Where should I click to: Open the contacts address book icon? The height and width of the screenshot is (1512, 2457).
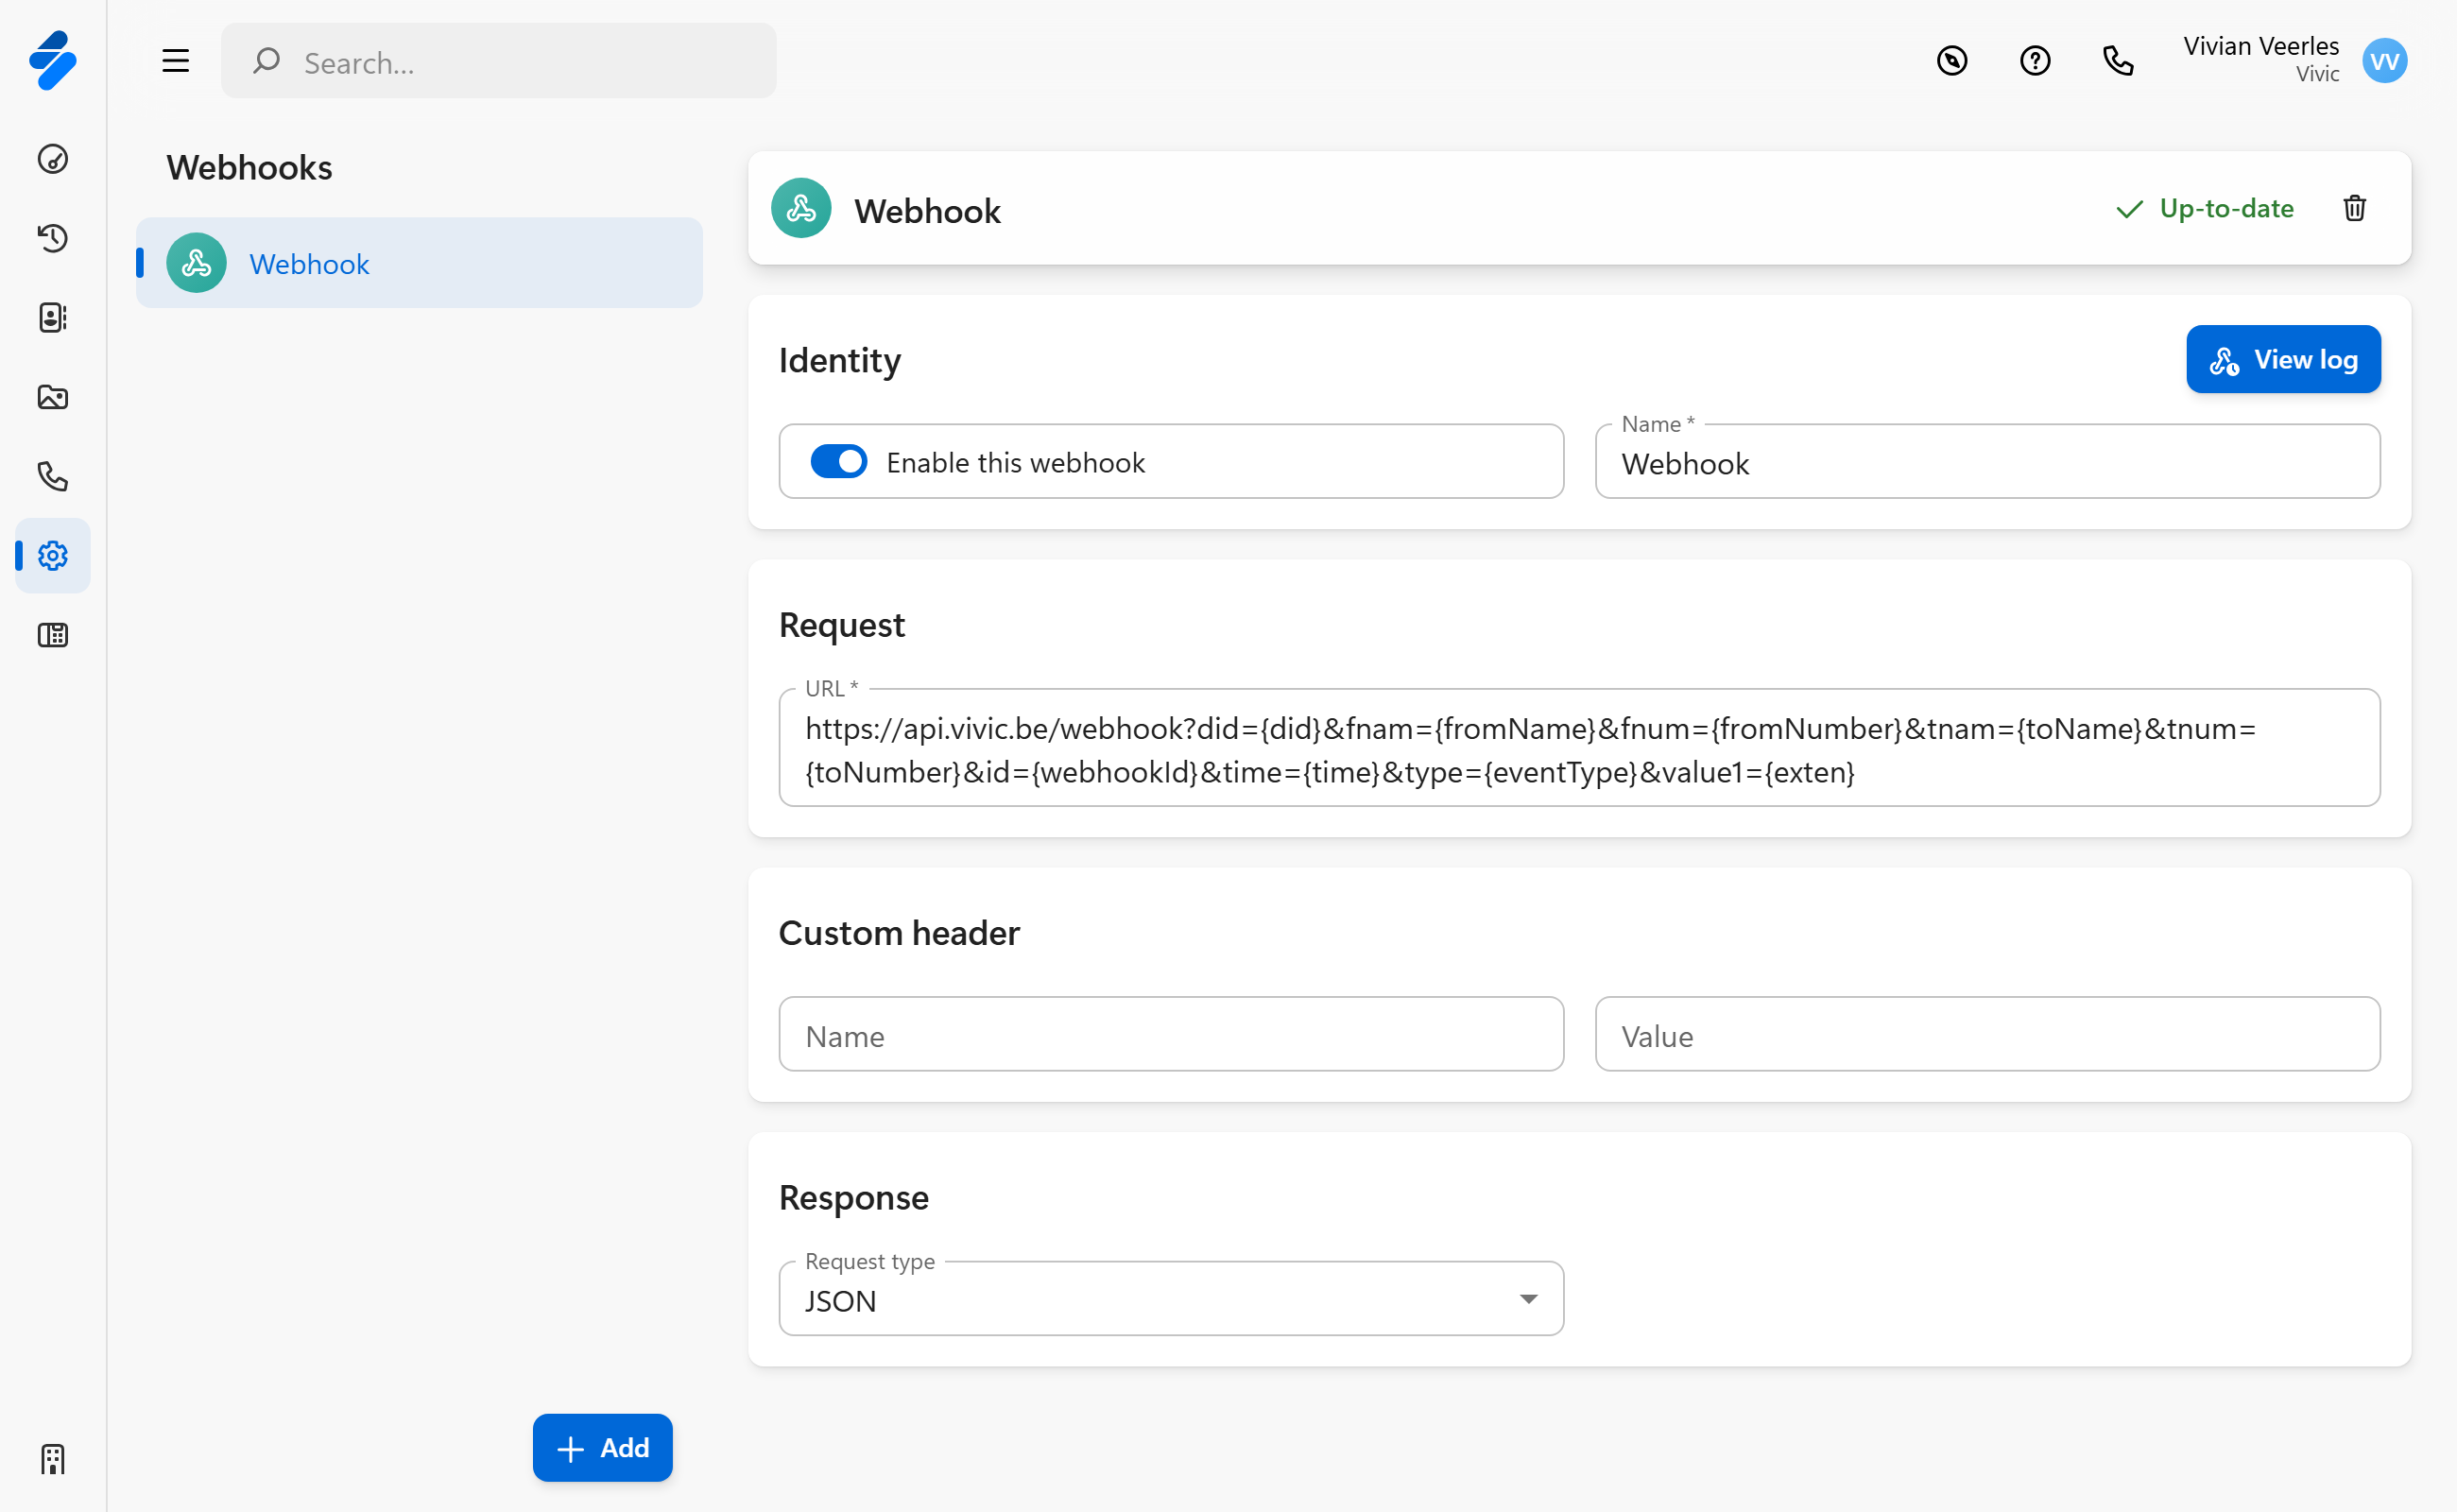click(52, 317)
